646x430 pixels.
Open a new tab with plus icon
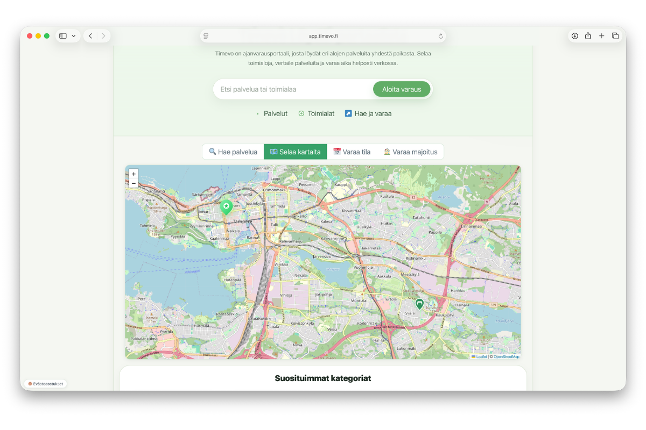click(602, 36)
